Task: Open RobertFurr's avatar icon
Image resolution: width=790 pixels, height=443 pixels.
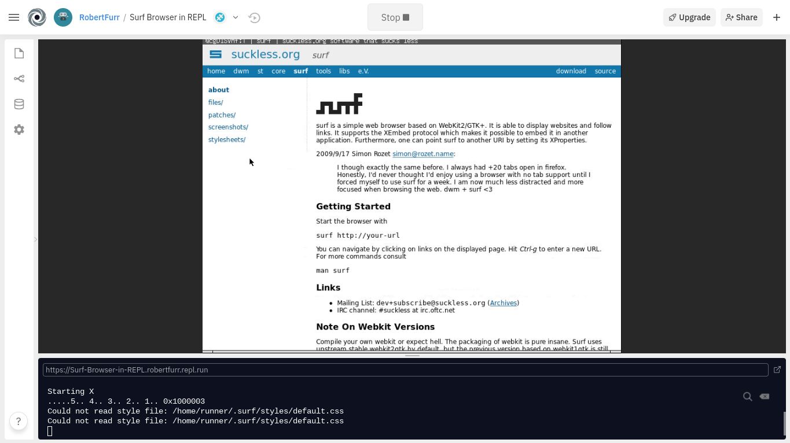Action: point(63,17)
